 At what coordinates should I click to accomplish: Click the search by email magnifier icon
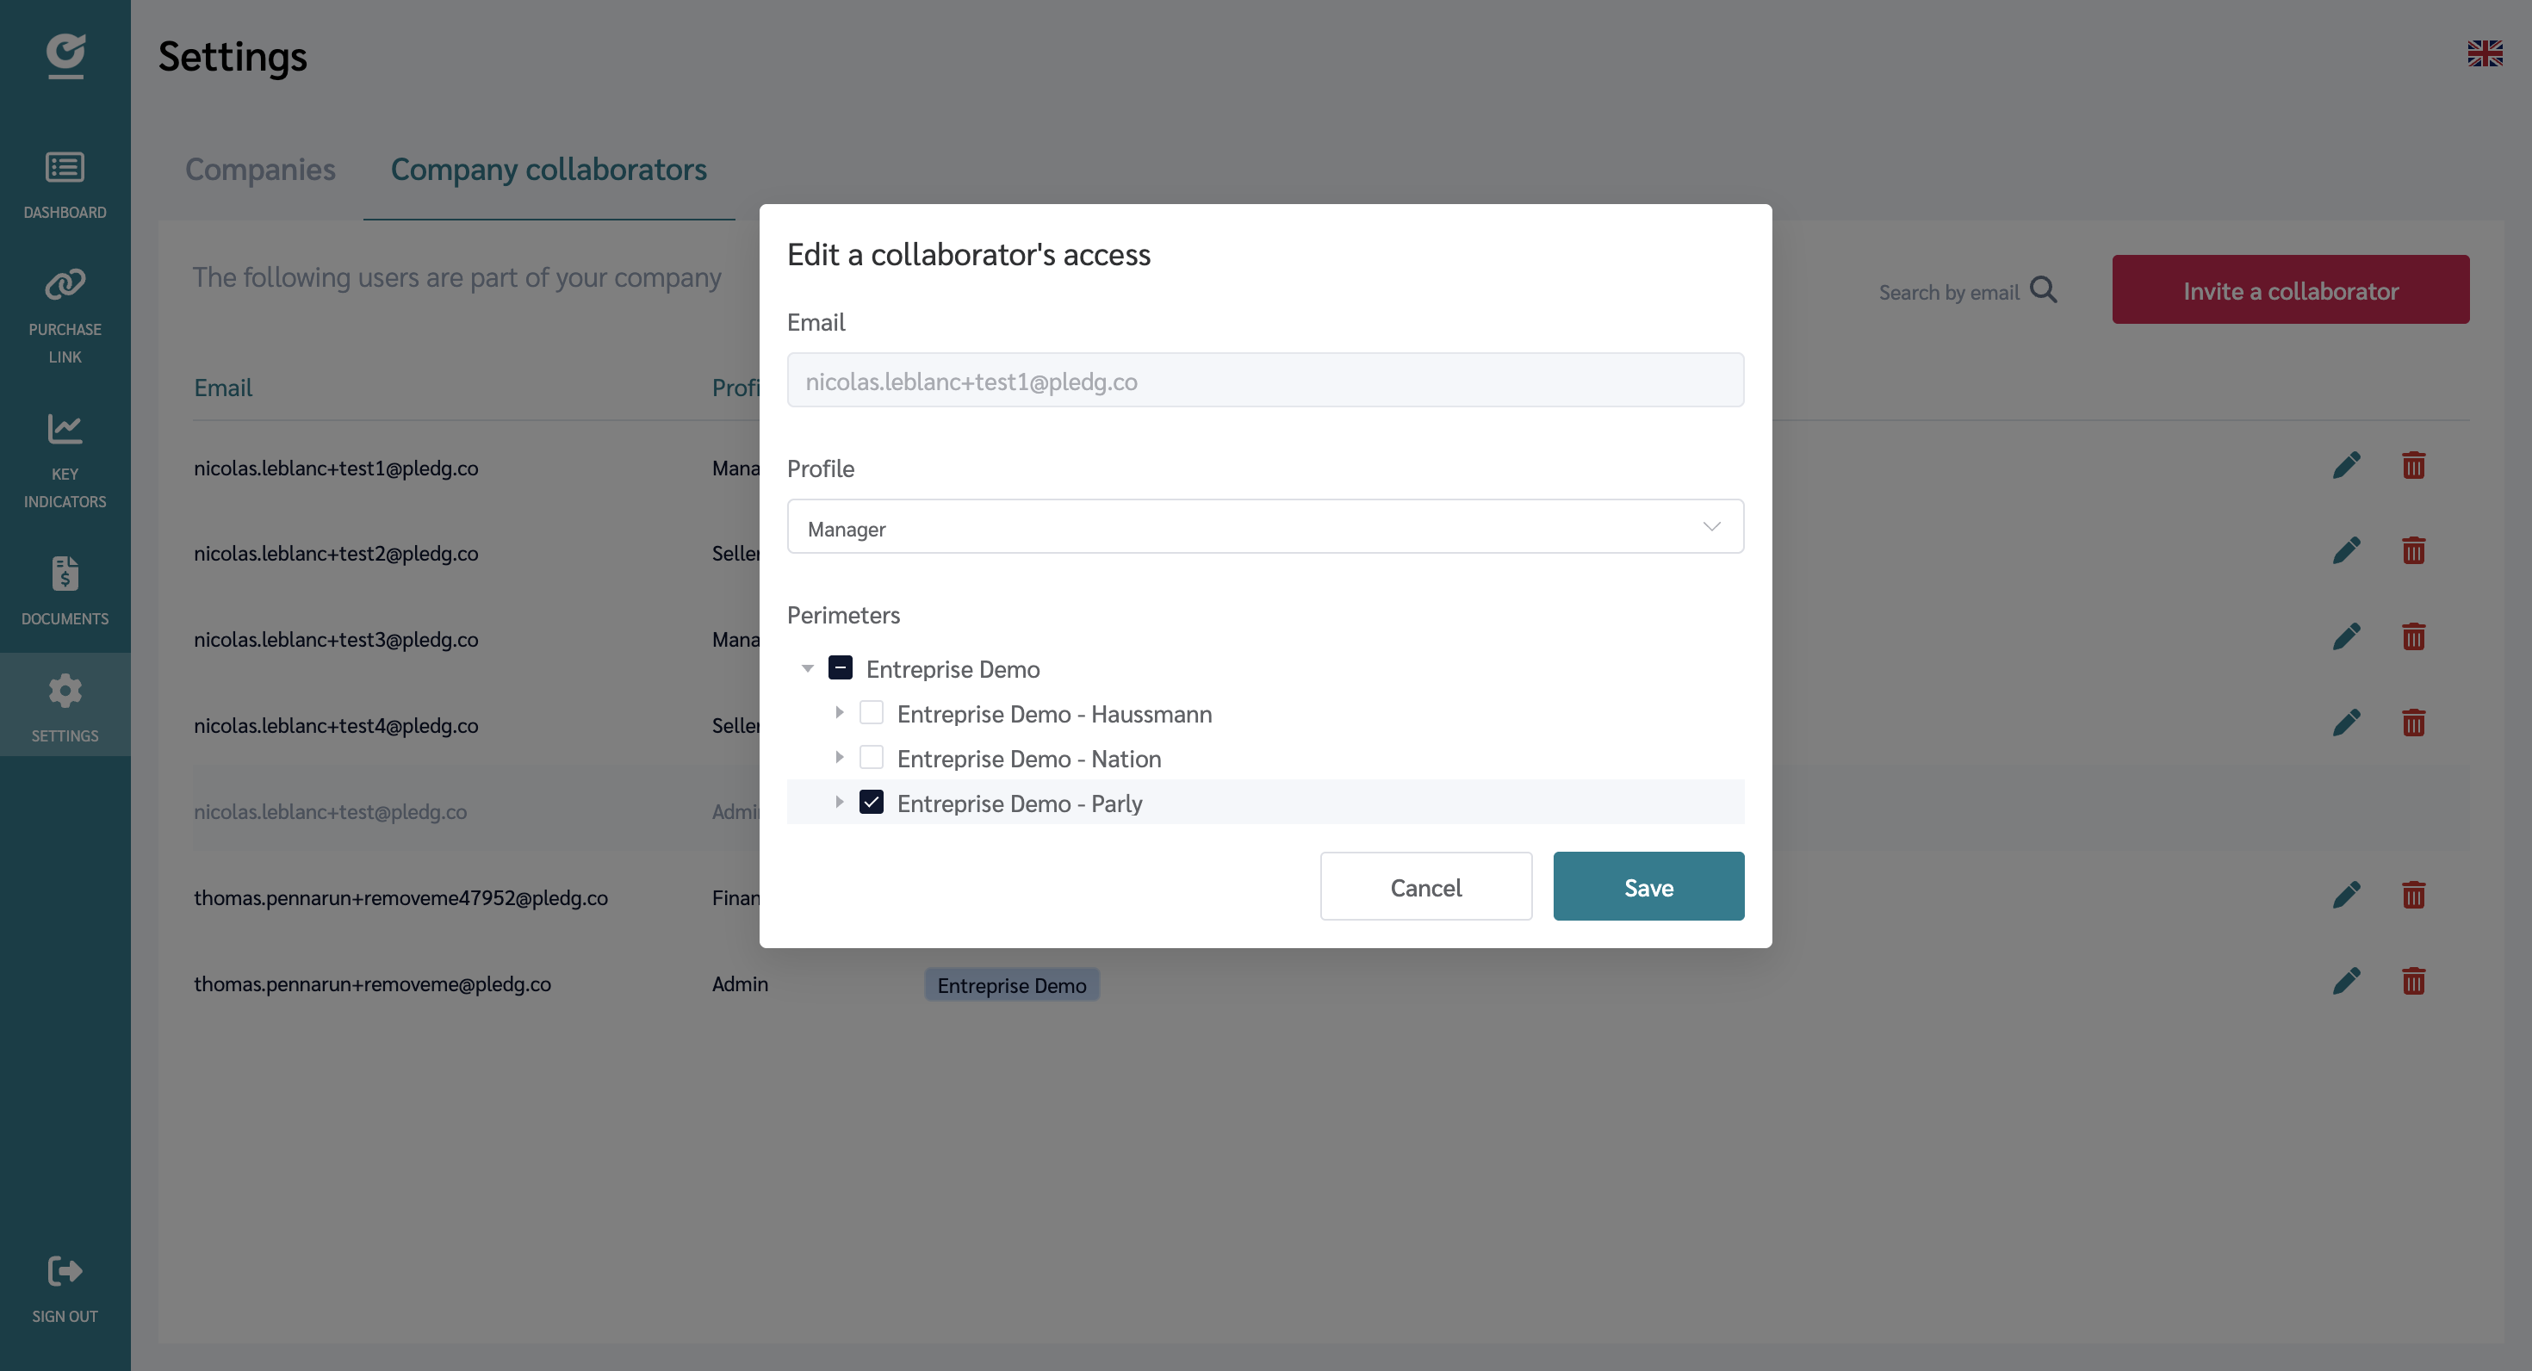(x=2044, y=290)
